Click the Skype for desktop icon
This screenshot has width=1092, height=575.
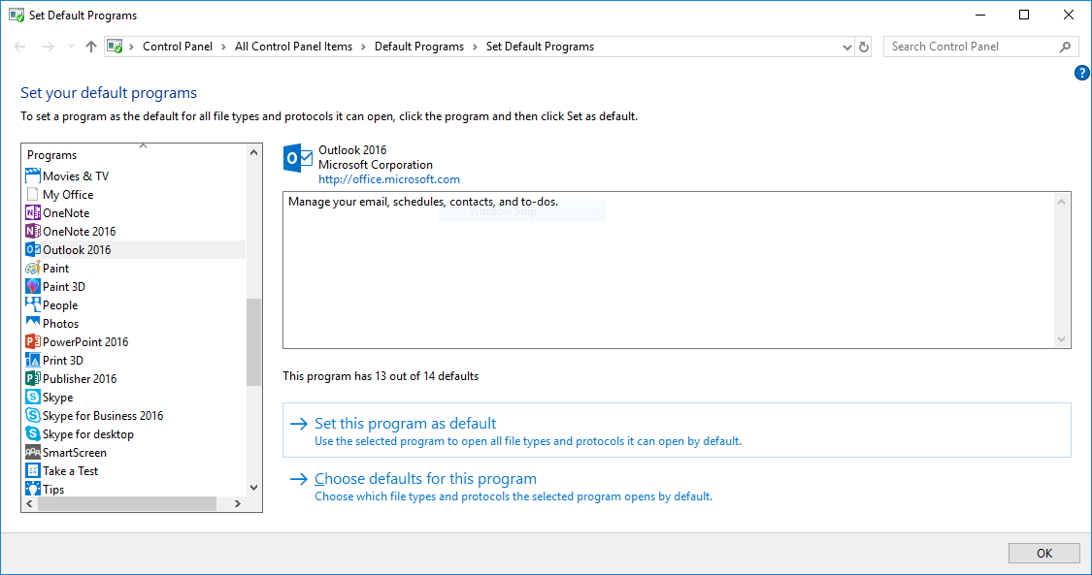tap(33, 433)
